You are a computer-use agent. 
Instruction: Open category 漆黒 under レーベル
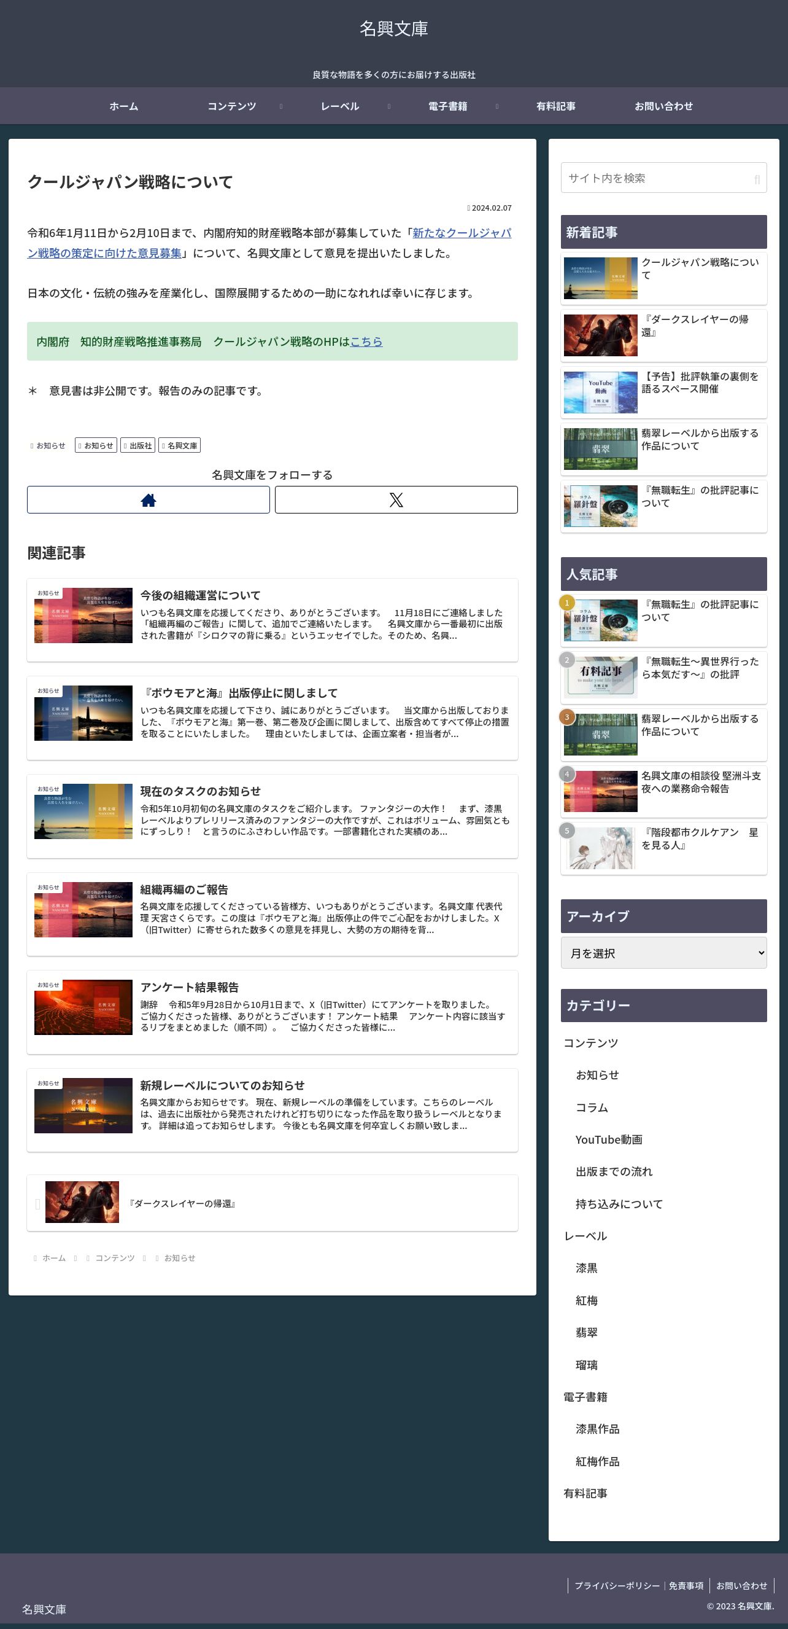point(587,1268)
